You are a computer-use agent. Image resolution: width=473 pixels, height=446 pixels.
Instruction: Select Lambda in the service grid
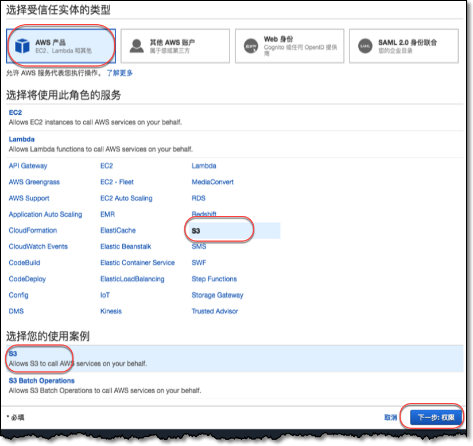tap(204, 166)
